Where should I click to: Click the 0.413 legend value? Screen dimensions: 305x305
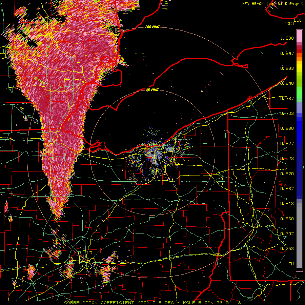pyautogui.click(x=287, y=204)
